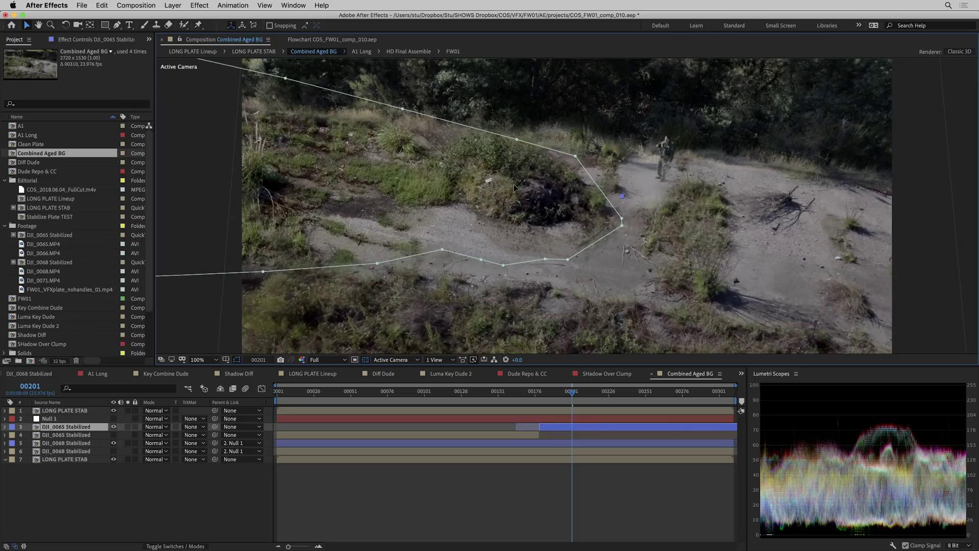
Task: Click Toggle Switches / Modes button
Action: [175, 546]
